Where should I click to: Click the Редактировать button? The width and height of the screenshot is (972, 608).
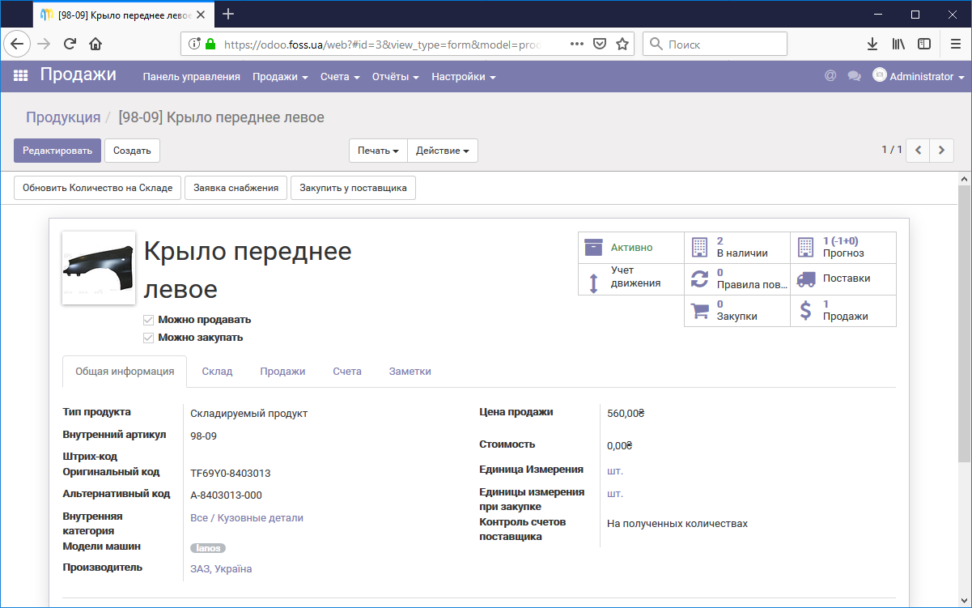[x=57, y=151]
